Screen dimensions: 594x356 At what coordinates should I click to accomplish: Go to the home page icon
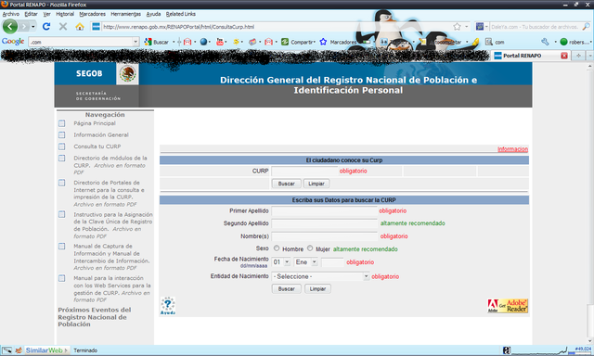point(80,27)
